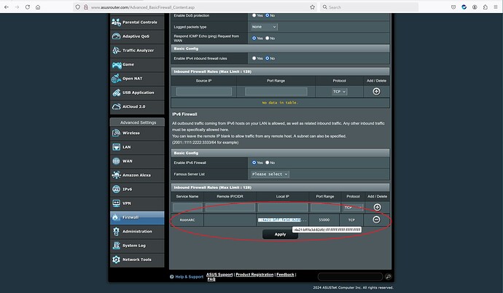Set IPv4 inbound firewall rules to Yes

[x=254, y=58]
